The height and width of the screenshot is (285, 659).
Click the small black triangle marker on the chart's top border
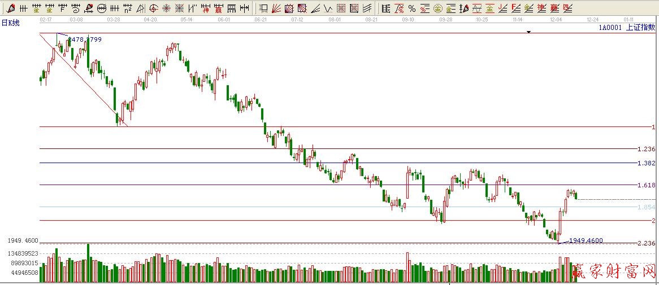pyautogui.click(x=529, y=32)
